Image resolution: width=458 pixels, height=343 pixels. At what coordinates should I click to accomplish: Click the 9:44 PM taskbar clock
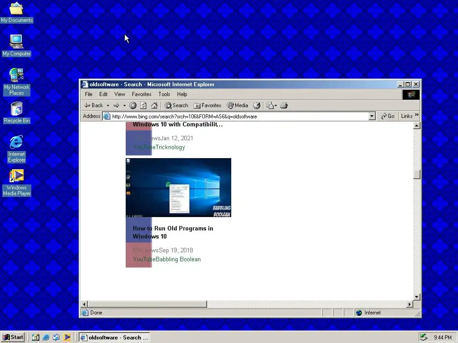point(442,338)
